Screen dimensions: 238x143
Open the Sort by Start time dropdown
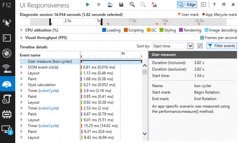pos(173,46)
